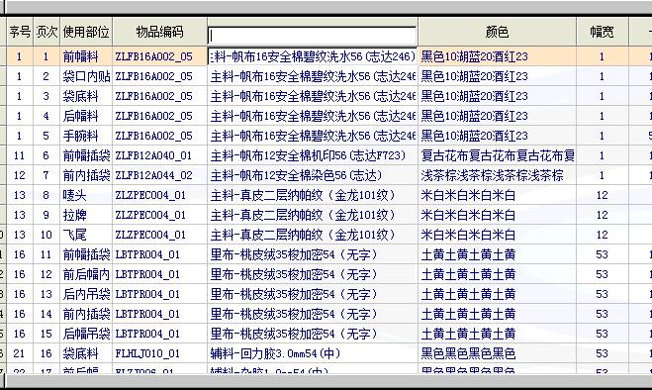The image size is (652, 390).
Task: Select 里布-桃皮绒35梭加密54 in the 后内吊袋 row
Action: pyautogui.click(x=313, y=294)
